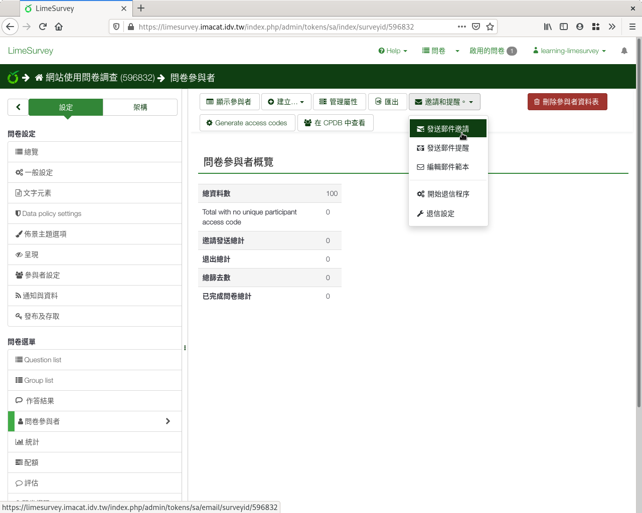The height and width of the screenshot is (513, 642).
Task: Open the 建立 create dropdown button
Action: 286,102
